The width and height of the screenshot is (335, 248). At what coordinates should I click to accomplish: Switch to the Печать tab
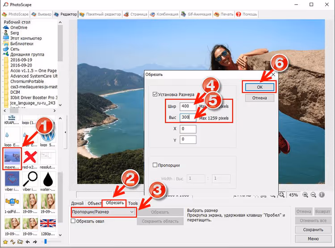[224, 14]
